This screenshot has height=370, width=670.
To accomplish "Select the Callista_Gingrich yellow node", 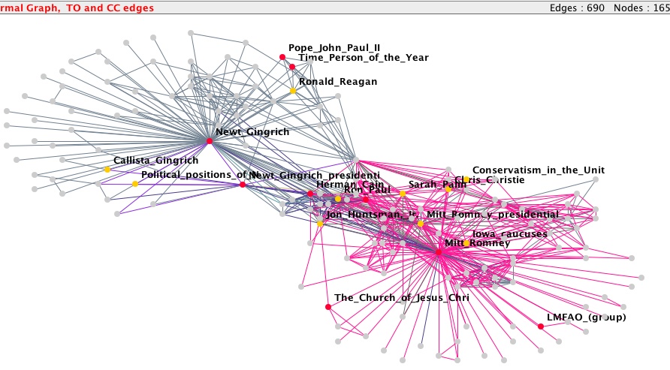I will coord(107,170).
